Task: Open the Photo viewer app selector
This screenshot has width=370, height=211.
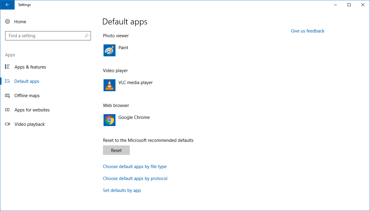Action: [x=119, y=50]
